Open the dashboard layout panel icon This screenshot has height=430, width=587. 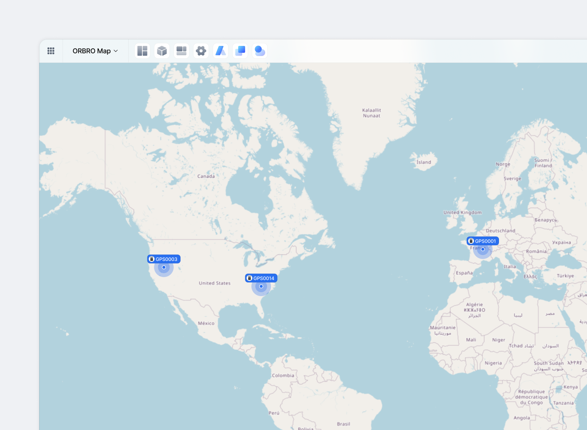(x=142, y=51)
